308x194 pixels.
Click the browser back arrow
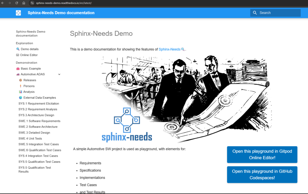[x=3, y=3]
